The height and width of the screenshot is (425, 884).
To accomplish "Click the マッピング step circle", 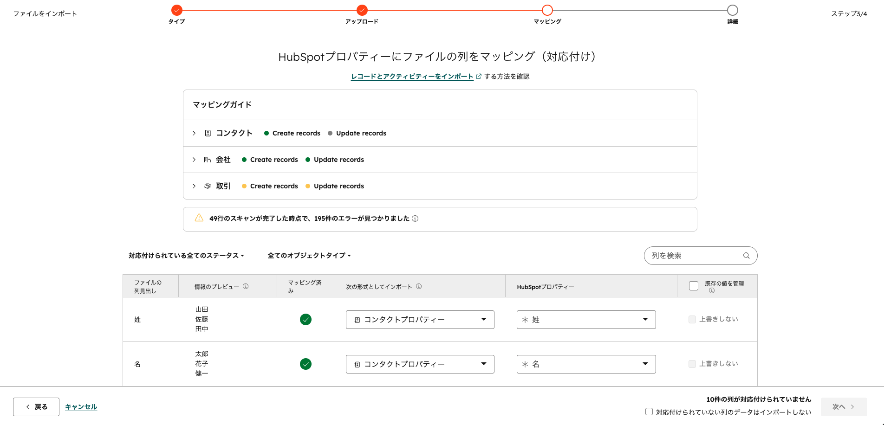I will (547, 10).
